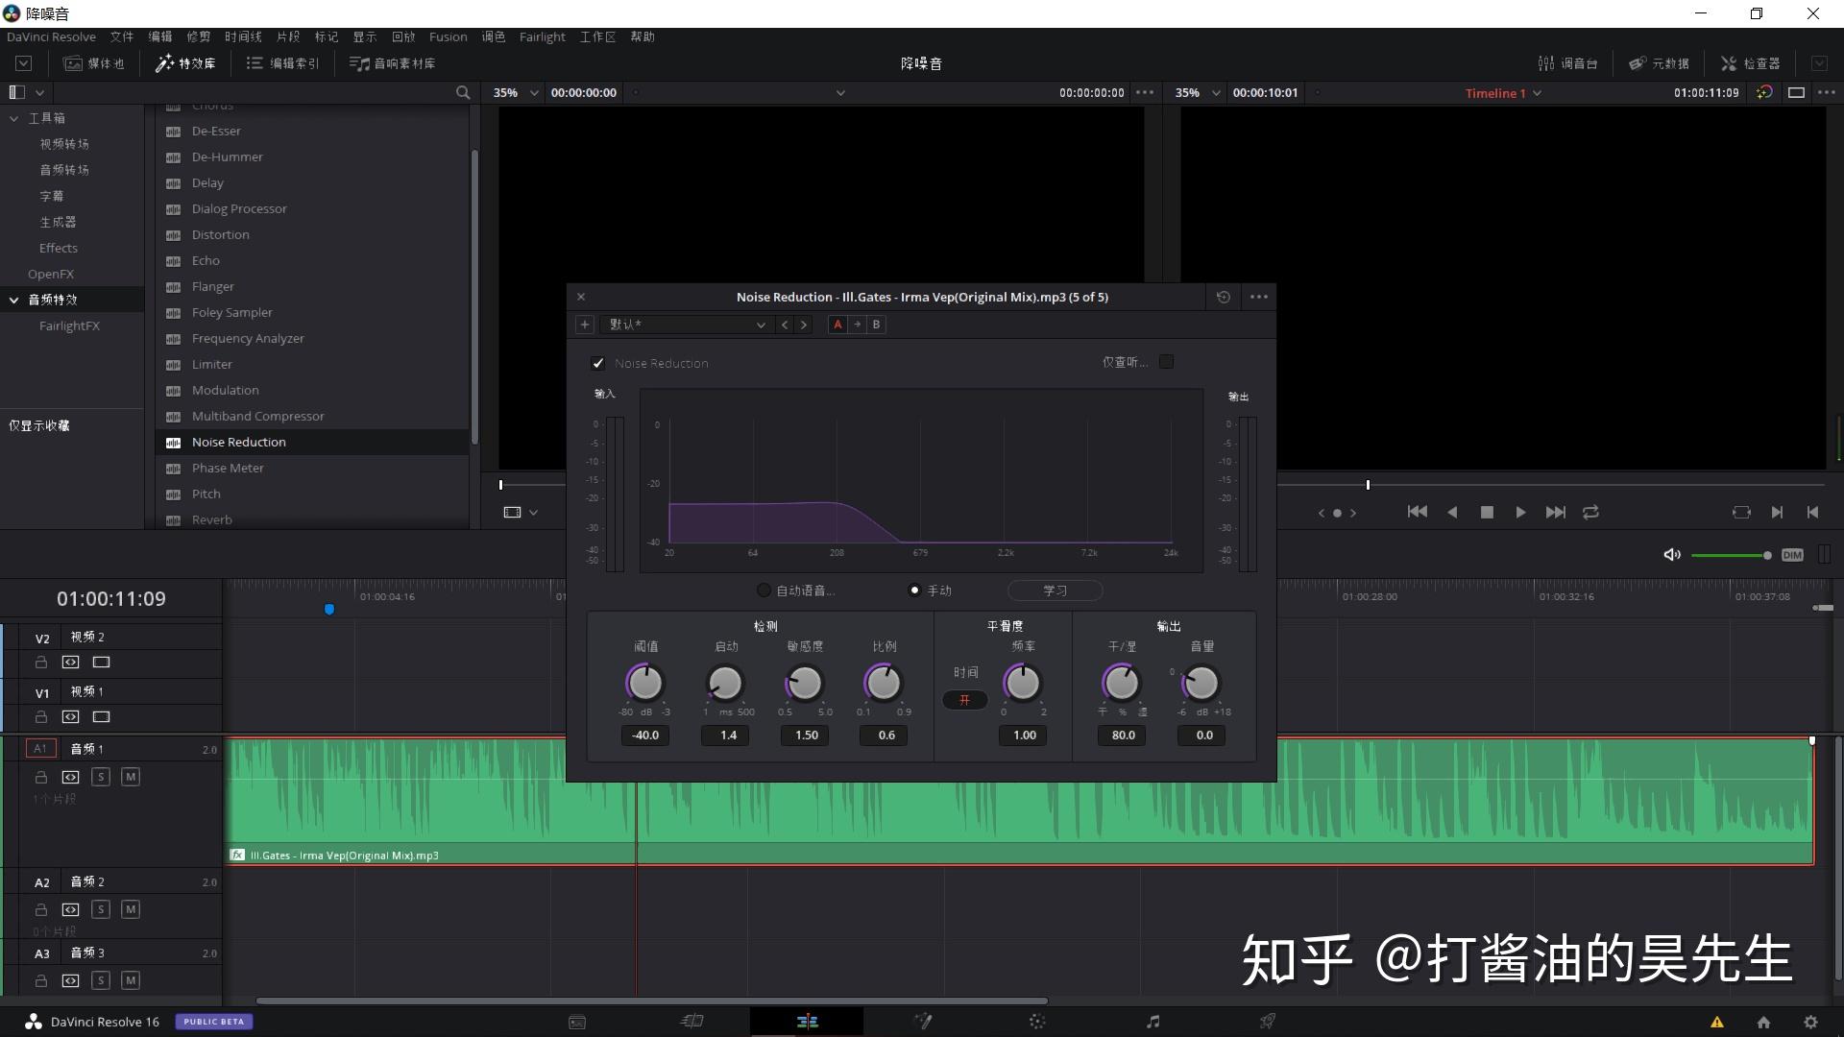Mute audio track A2
Image resolution: width=1844 pixels, height=1037 pixels.
point(131,909)
